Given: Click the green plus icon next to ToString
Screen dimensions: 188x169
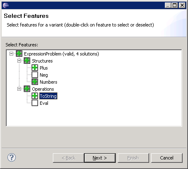Looking at the screenshot, I should click(x=35, y=96).
